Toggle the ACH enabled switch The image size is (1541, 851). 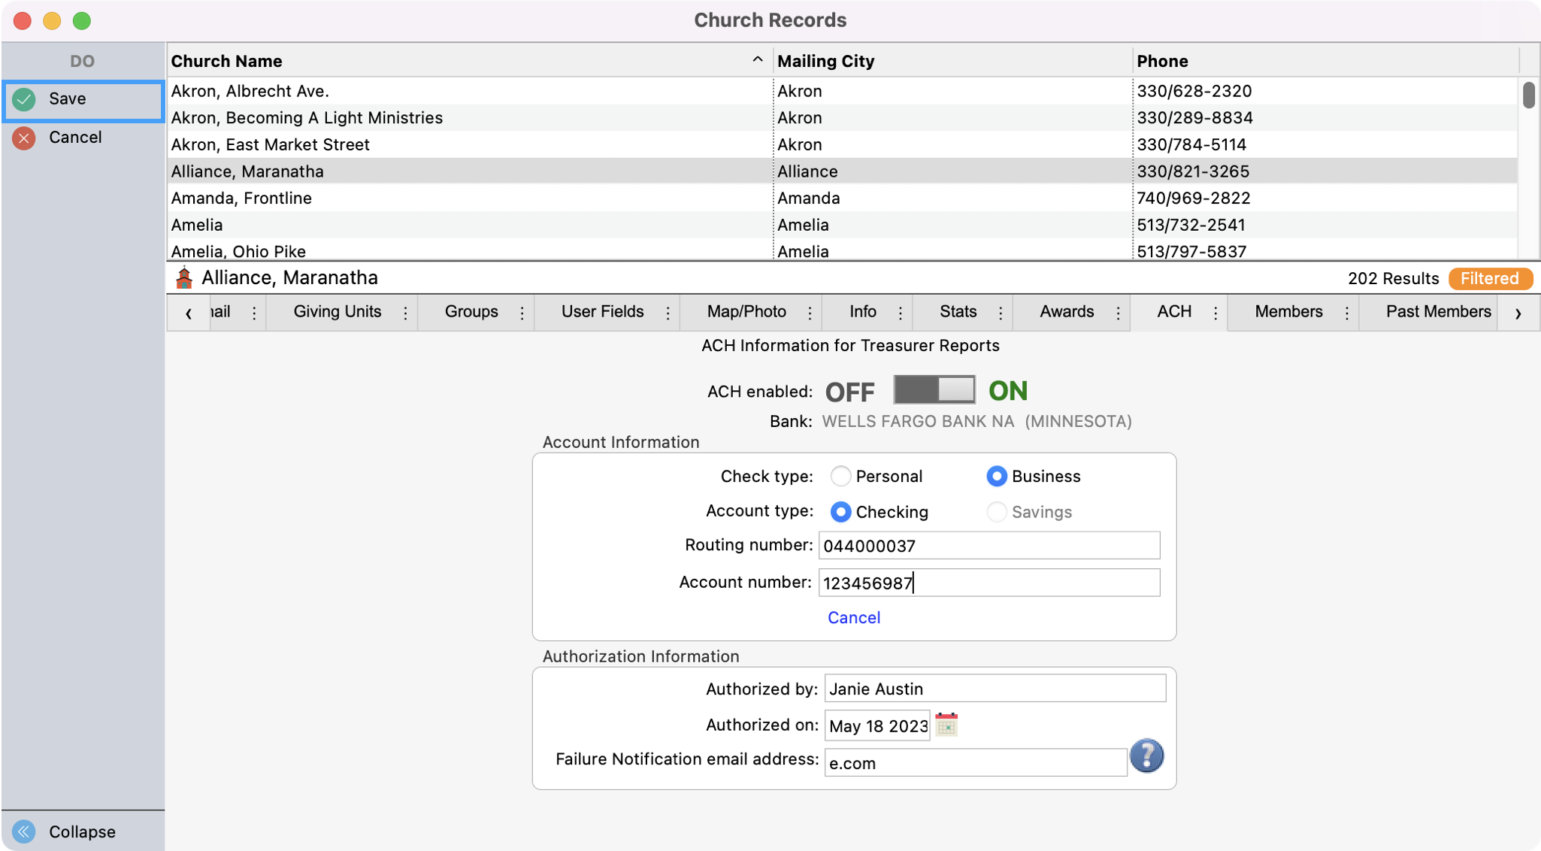point(934,390)
